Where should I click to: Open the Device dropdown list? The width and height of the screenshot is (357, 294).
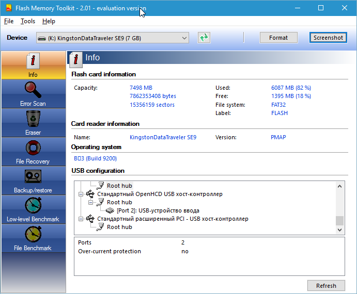[184, 38]
